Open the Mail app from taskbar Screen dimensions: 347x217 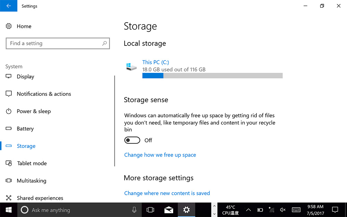coord(169,210)
